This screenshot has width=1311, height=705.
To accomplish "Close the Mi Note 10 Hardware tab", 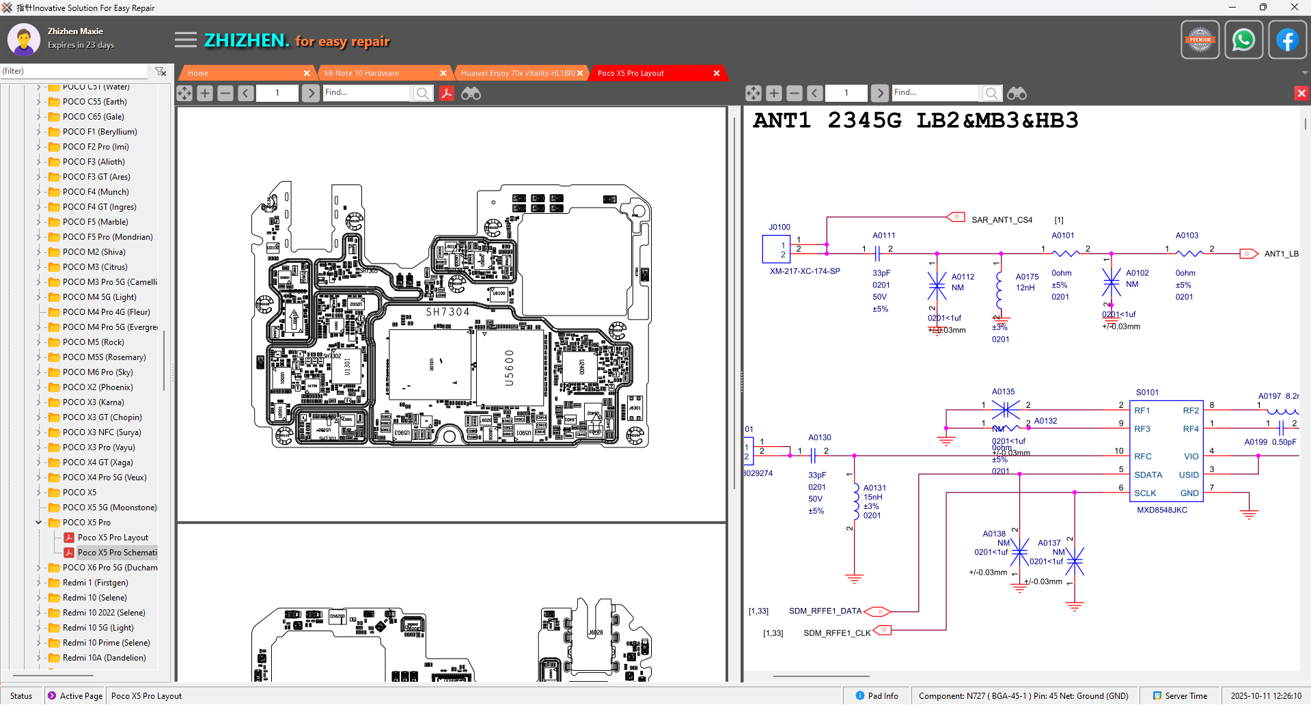I will click(443, 73).
